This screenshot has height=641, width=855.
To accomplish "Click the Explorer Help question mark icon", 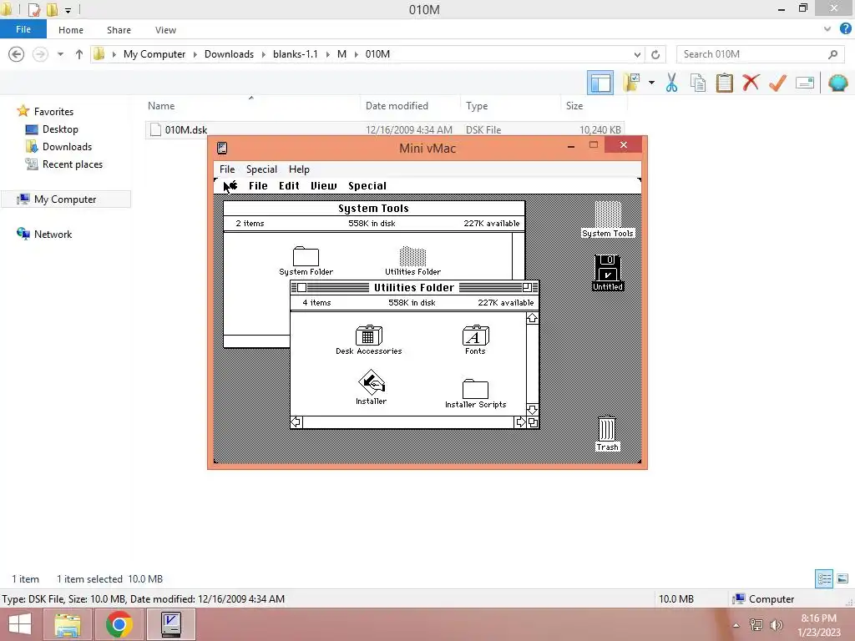I will [x=845, y=29].
